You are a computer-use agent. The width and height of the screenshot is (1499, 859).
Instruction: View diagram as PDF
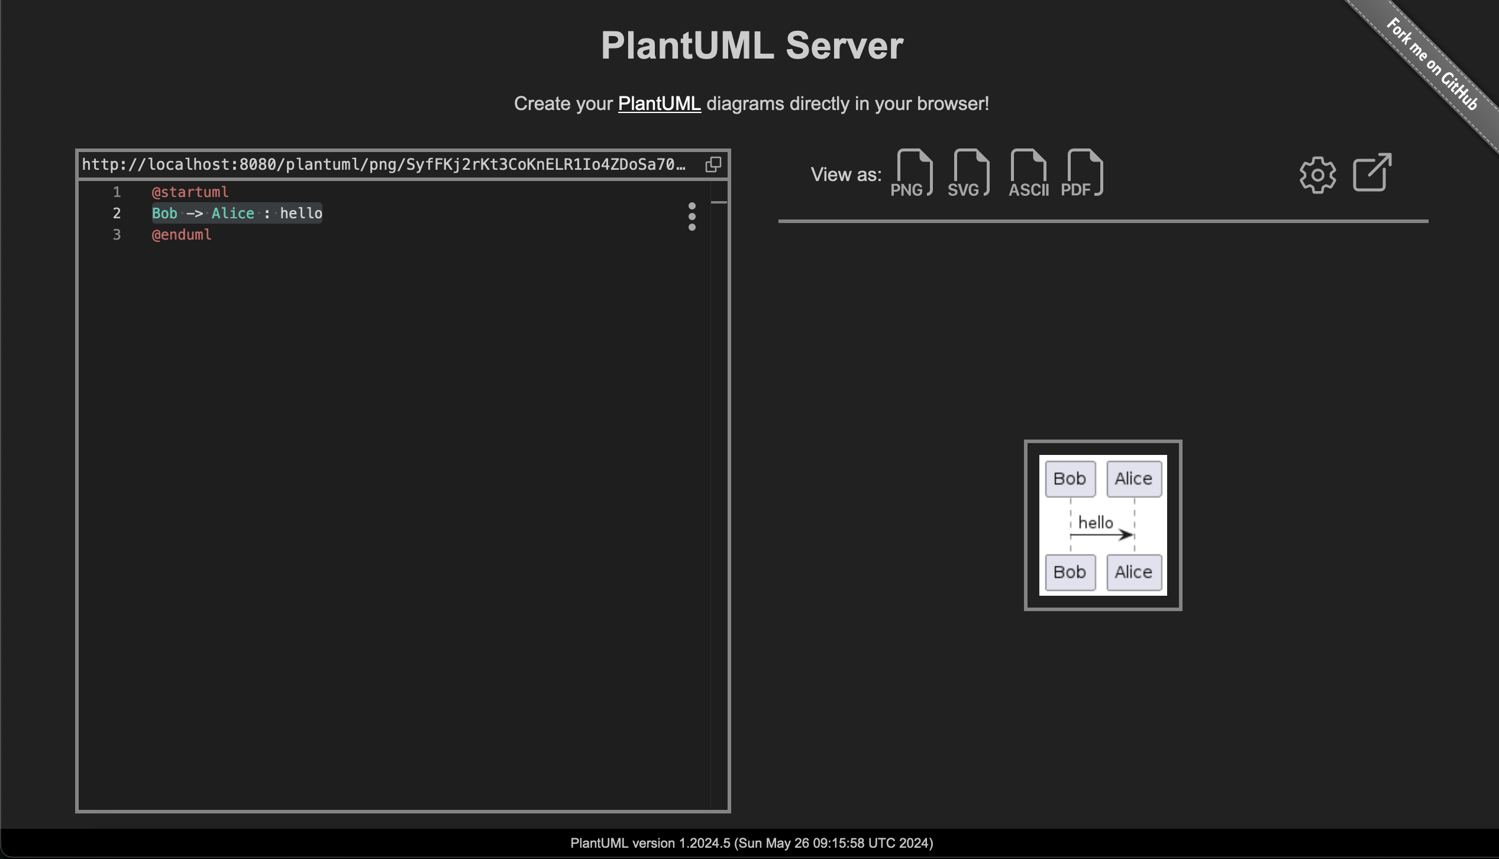pyautogui.click(x=1082, y=173)
